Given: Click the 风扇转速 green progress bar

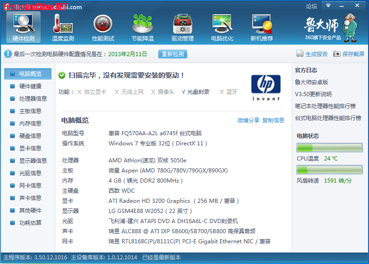Looking at the screenshot, I should click(329, 170).
